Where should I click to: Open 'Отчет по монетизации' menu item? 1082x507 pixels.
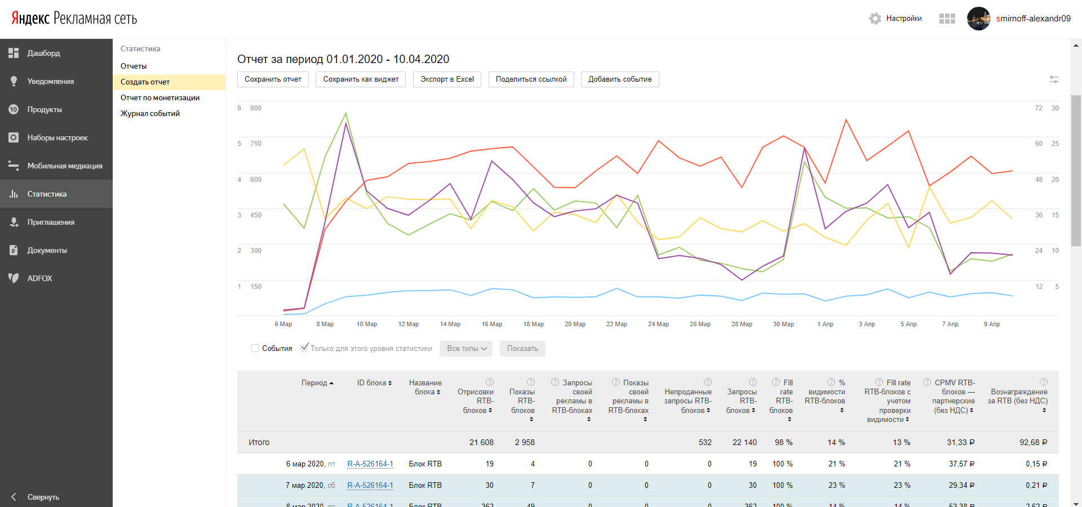160,97
